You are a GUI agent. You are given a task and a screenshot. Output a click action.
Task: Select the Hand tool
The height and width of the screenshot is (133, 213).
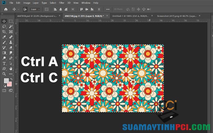(11, 69)
